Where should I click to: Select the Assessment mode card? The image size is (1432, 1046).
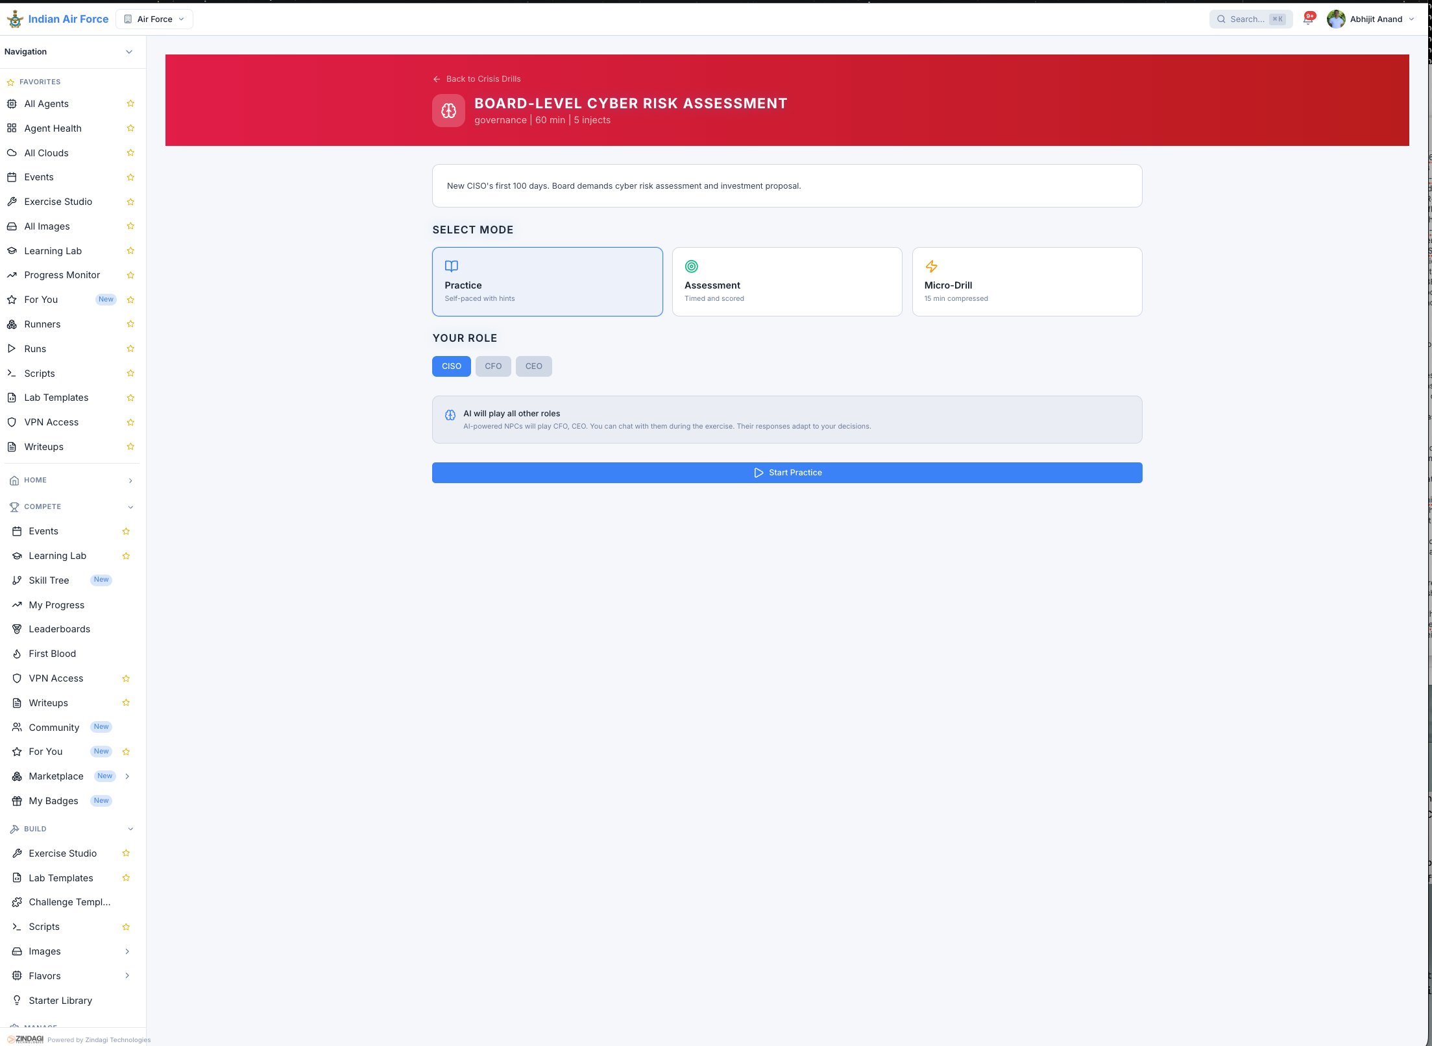[786, 281]
